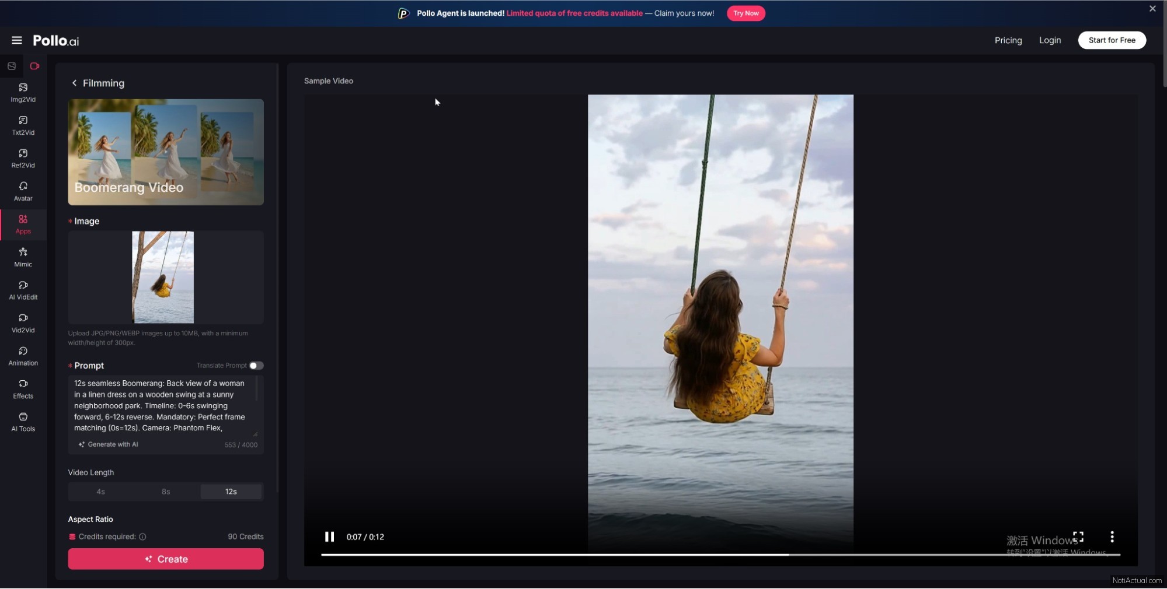The image size is (1167, 589).
Task: Open the Avatar tool in the sidebar
Action: click(23, 191)
